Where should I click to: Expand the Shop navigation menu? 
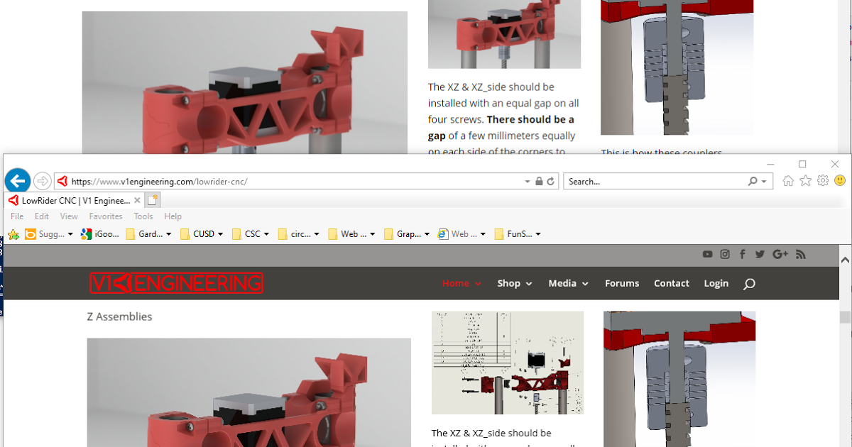click(x=514, y=283)
